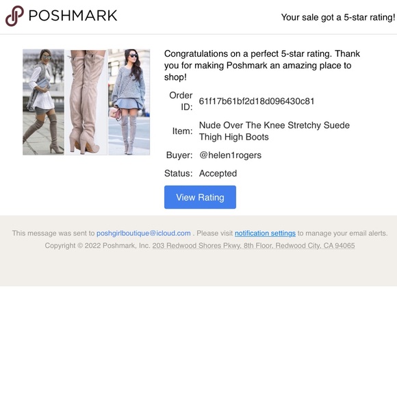Viewport: 397px width, 397px height.
Task: Click the Item label
Action: [182, 131]
